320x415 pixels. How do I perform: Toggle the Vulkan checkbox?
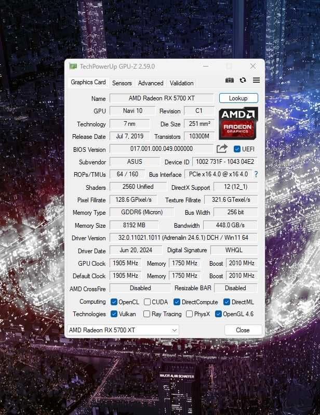[x=114, y=314]
